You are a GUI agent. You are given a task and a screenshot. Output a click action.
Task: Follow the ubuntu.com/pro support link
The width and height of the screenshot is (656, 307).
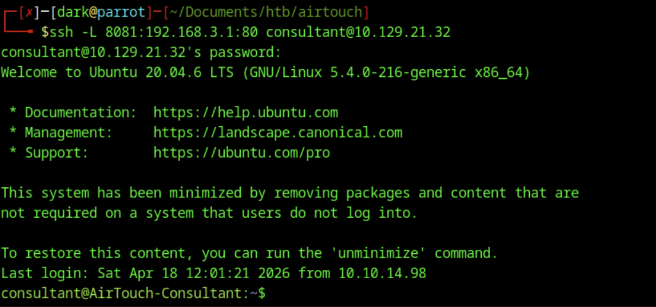(242, 153)
